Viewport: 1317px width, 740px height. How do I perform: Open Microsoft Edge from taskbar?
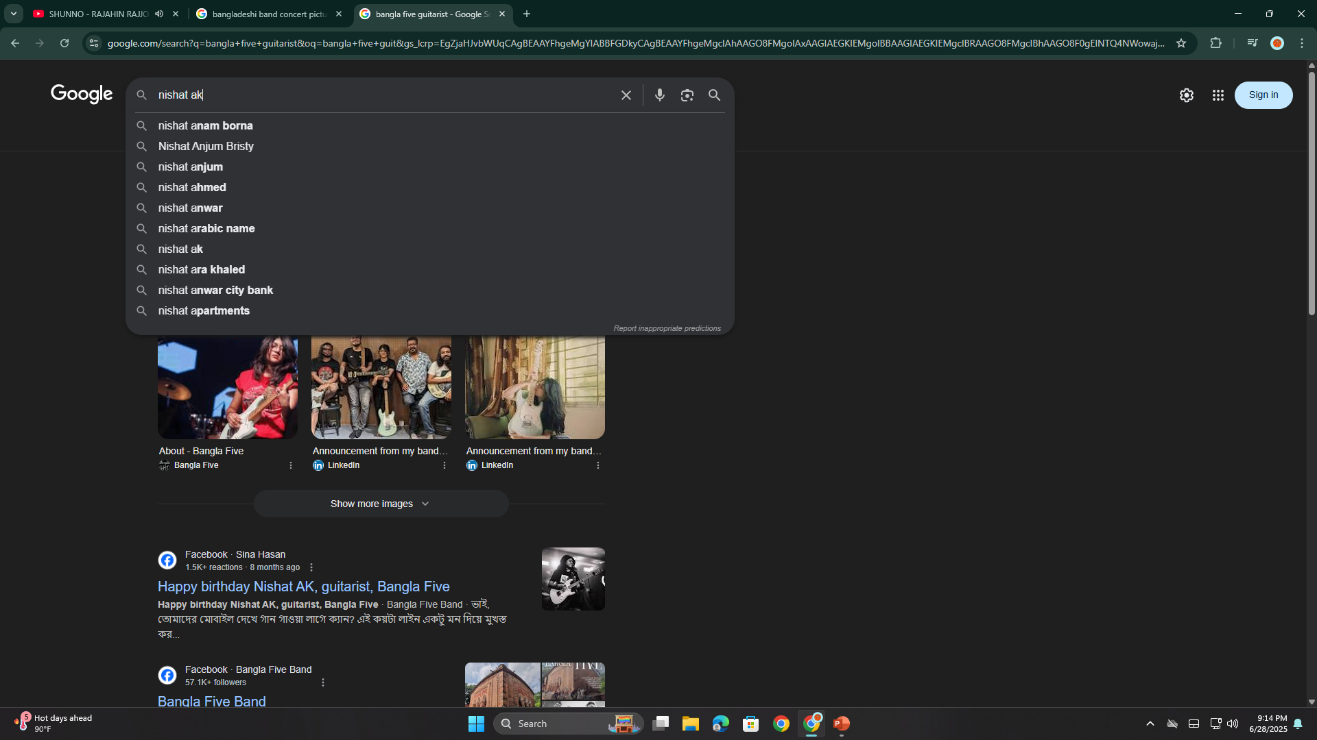pyautogui.click(x=721, y=724)
